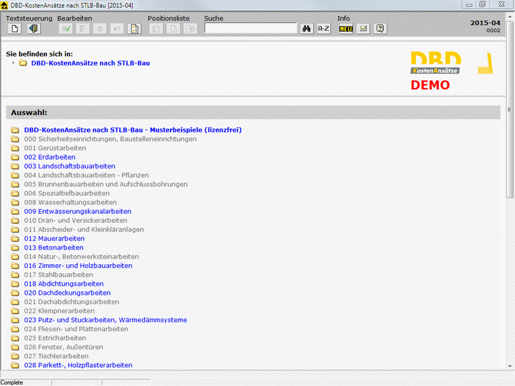Open 016 Zimmer- und Holzbauarbeiten
515x386 pixels.
click(x=78, y=266)
